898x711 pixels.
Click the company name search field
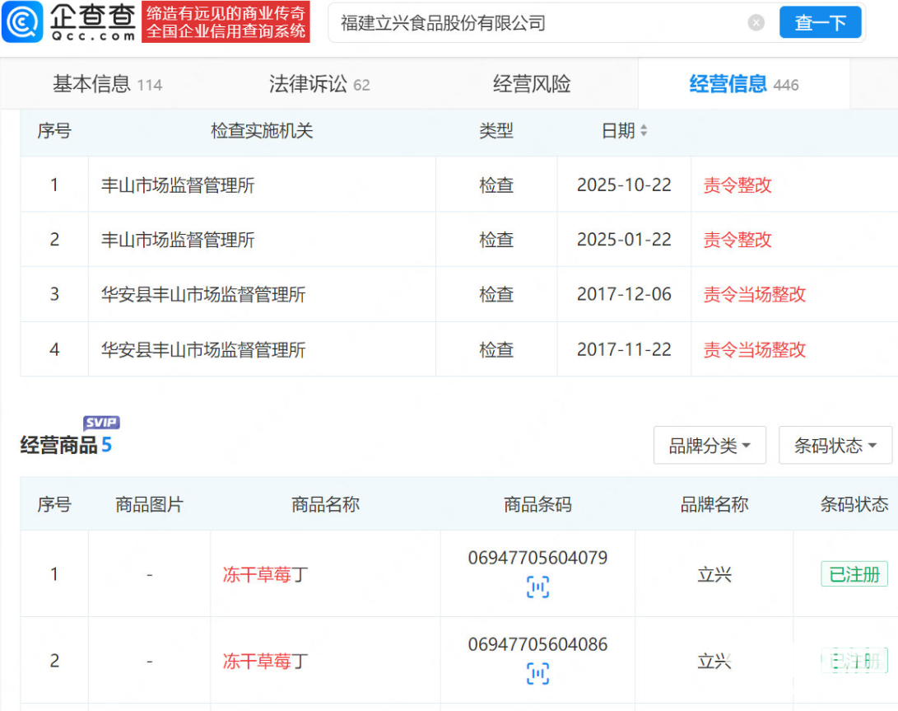click(x=535, y=23)
